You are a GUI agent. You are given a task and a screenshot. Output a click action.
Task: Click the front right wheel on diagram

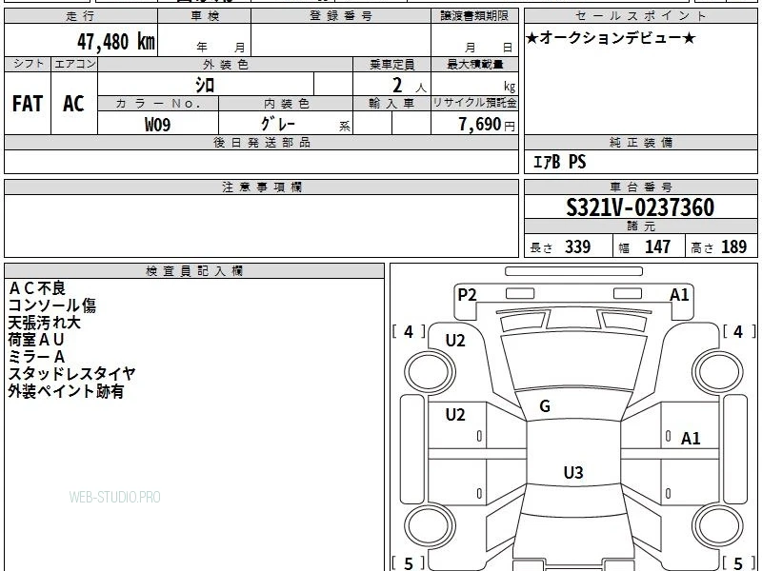point(718,372)
